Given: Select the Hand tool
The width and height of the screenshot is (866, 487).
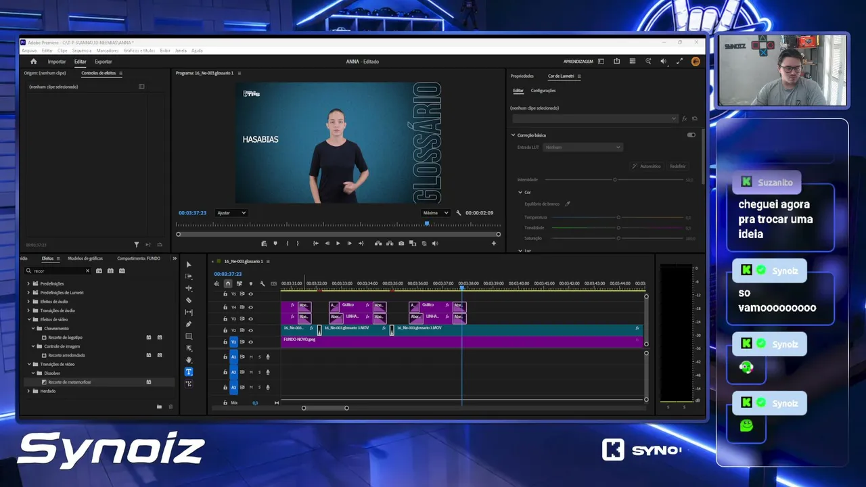Looking at the screenshot, I should coord(189,360).
